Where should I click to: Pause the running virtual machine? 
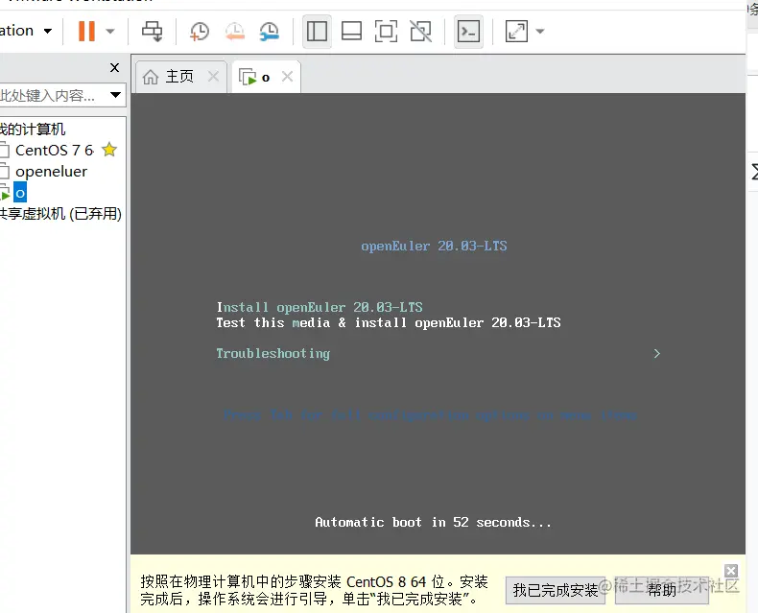coord(86,31)
